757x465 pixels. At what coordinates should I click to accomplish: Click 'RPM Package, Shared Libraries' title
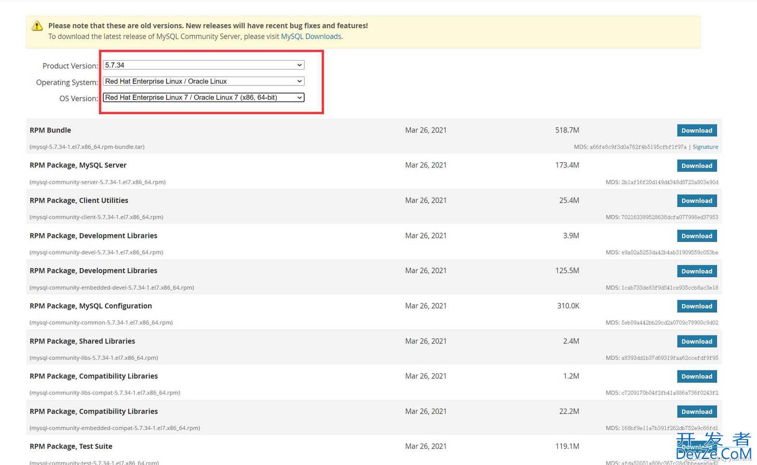[82, 341]
